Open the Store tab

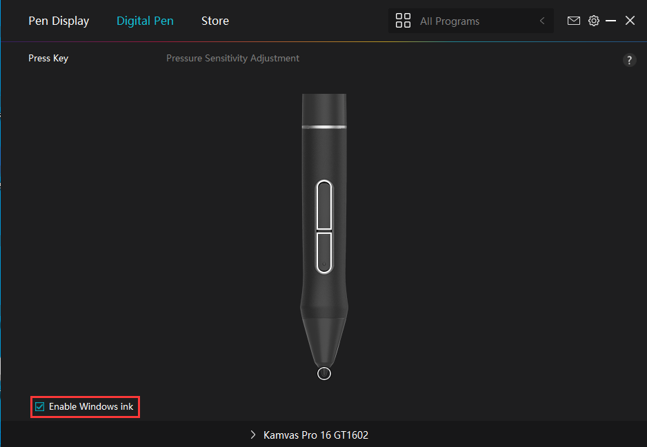pos(215,21)
